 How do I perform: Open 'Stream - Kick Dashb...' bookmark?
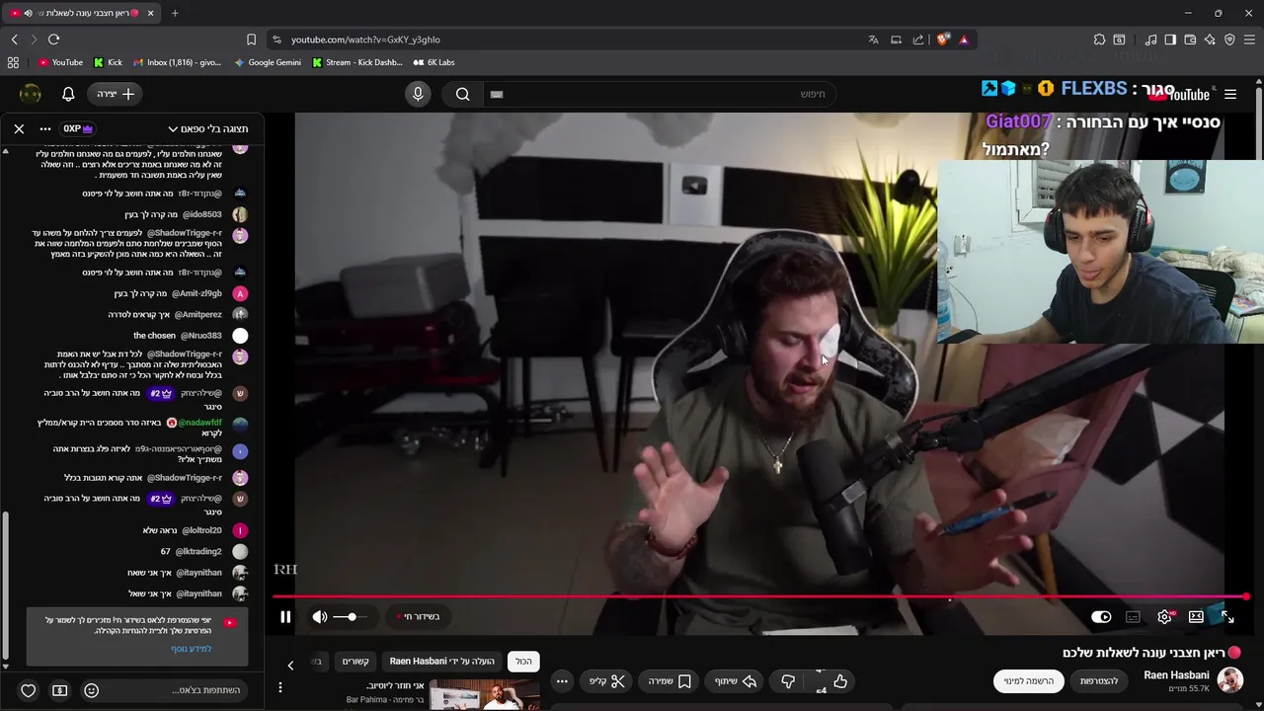[x=356, y=62]
